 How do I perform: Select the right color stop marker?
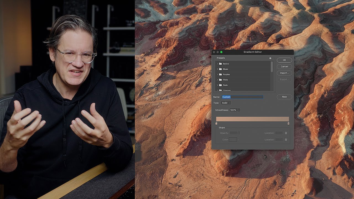(x=288, y=123)
